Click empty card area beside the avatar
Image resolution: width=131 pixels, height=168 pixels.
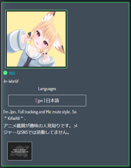click(97, 43)
